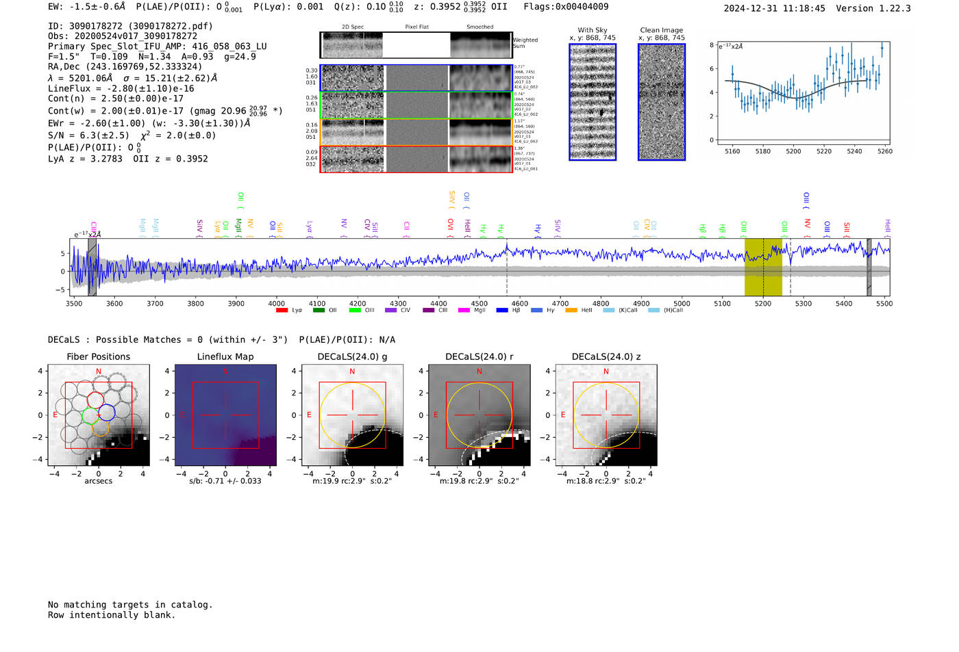The height and width of the screenshot is (652, 959).
Task: Click the dark purple CIII legend swatch
Action: click(x=429, y=310)
